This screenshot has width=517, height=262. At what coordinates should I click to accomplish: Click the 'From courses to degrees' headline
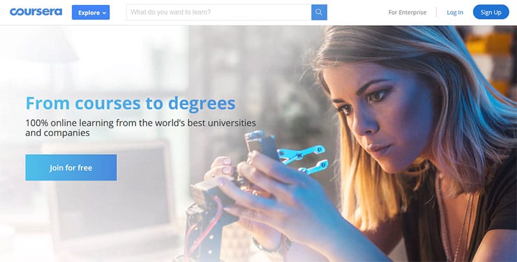(x=131, y=103)
